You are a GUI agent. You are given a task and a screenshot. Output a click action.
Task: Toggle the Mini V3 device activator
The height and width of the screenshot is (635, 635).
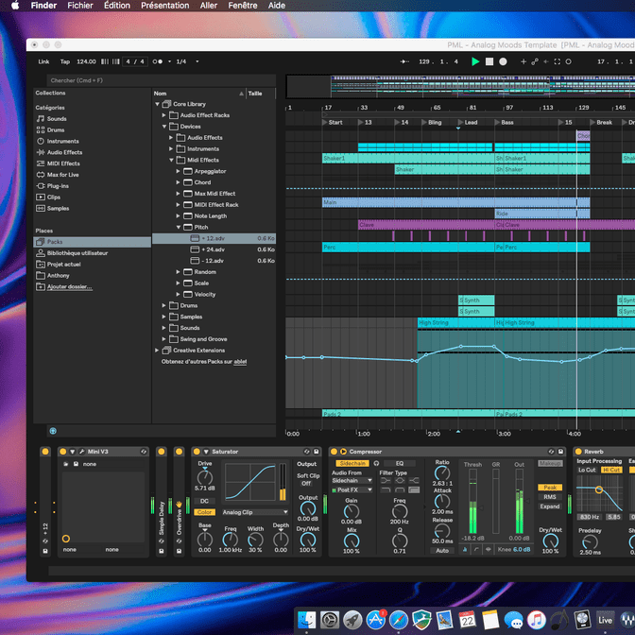tap(62, 452)
